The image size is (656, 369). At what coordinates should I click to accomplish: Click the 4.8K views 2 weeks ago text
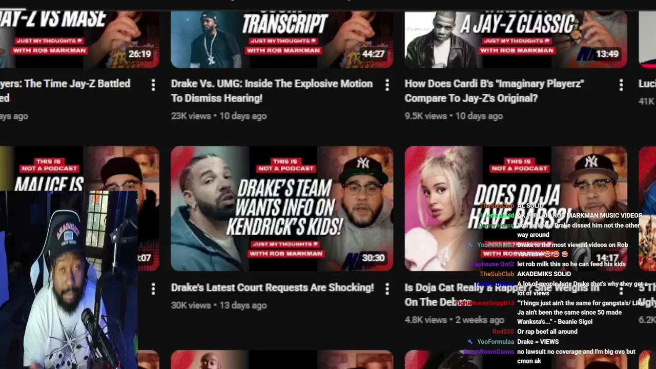pyautogui.click(x=455, y=319)
